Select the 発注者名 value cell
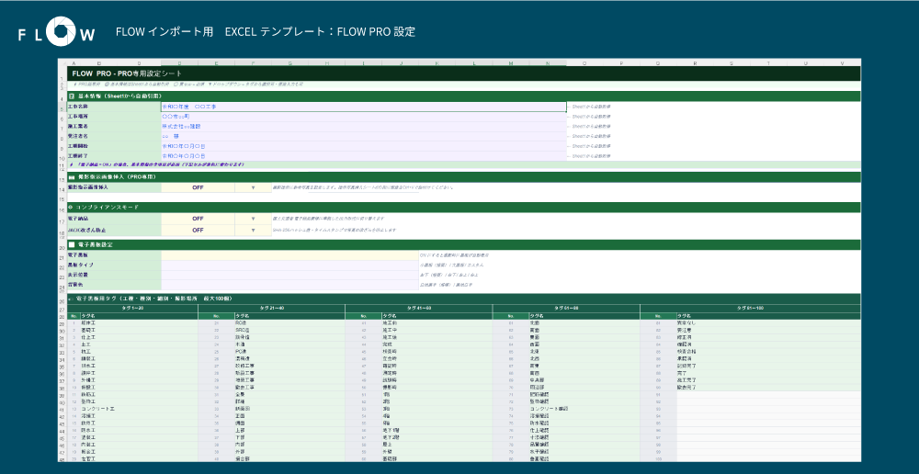 [x=363, y=136]
